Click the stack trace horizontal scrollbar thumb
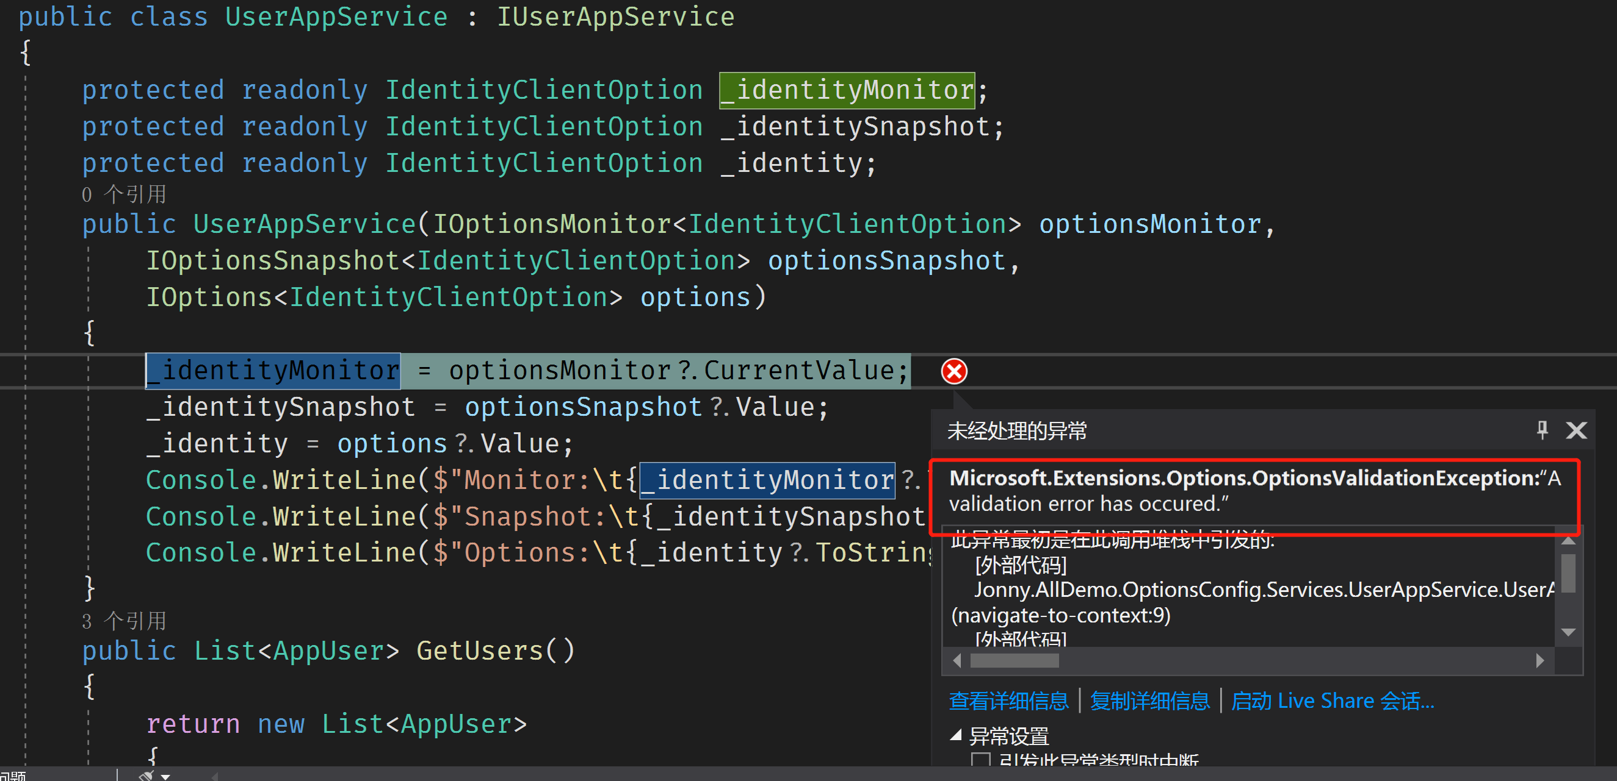This screenshot has width=1617, height=781. click(x=1014, y=661)
